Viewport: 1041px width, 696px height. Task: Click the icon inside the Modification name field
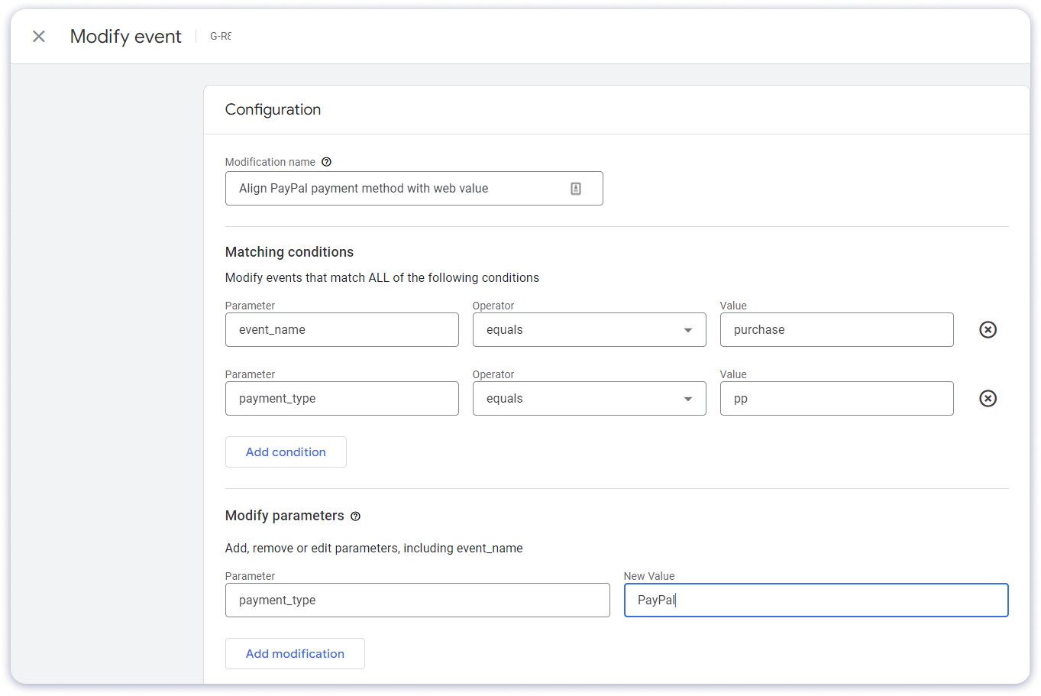coord(576,188)
